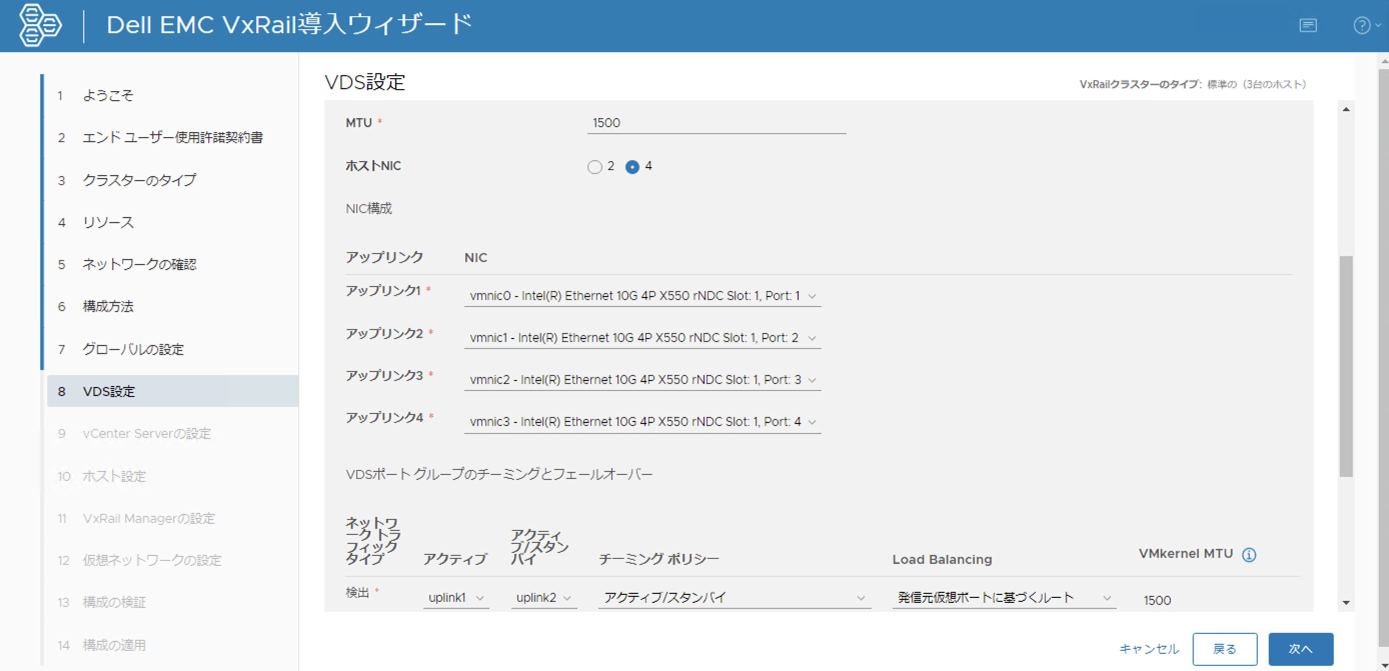Click the MTU input field
Screen dimensions: 1389x671
point(716,123)
